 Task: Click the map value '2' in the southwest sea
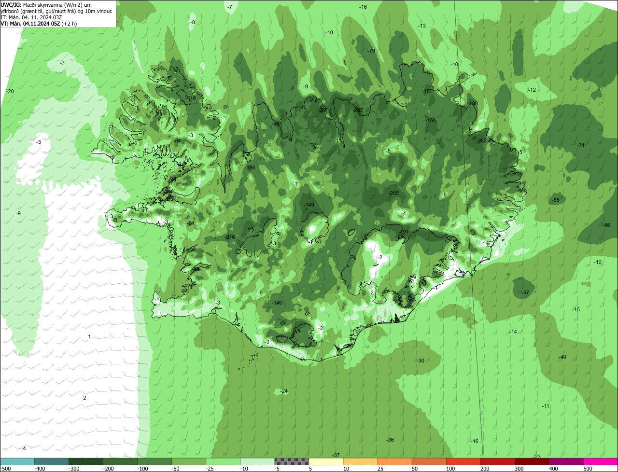[84, 398]
